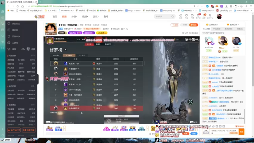Select the rank 1 row with score 3550
254x143 pixels.
click(97, 64)
